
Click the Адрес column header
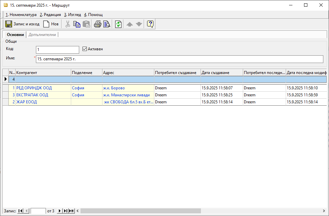[128, 73]
